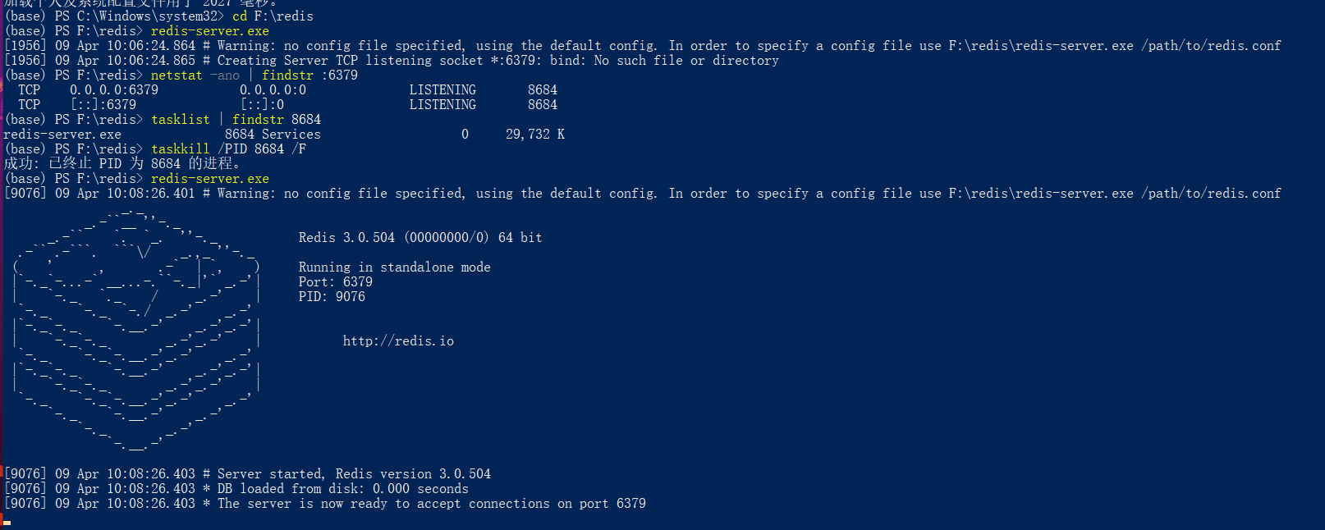Click the "tasklist | findstr 8684" command
The width and height of the screenshot is (1325, 530).
pyautogui.click(x=236, y=120)
